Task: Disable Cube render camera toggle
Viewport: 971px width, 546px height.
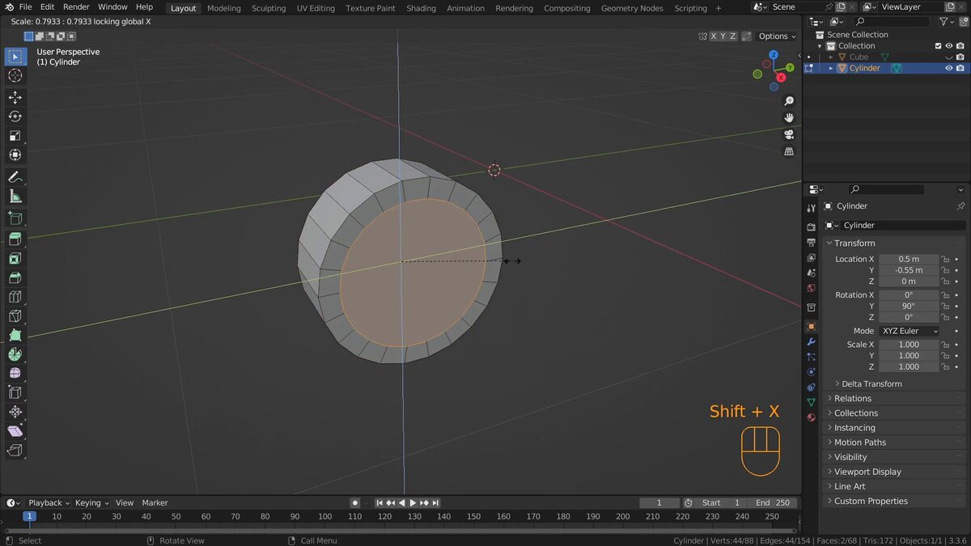Action: click(x=960, y=57)
